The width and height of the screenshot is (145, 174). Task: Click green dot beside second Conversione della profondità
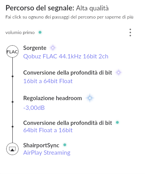coord(117,122)
